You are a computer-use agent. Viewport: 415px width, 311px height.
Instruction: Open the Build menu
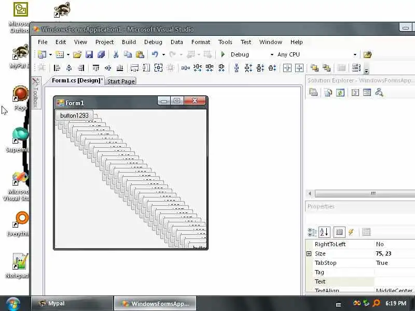coord(129,42)
